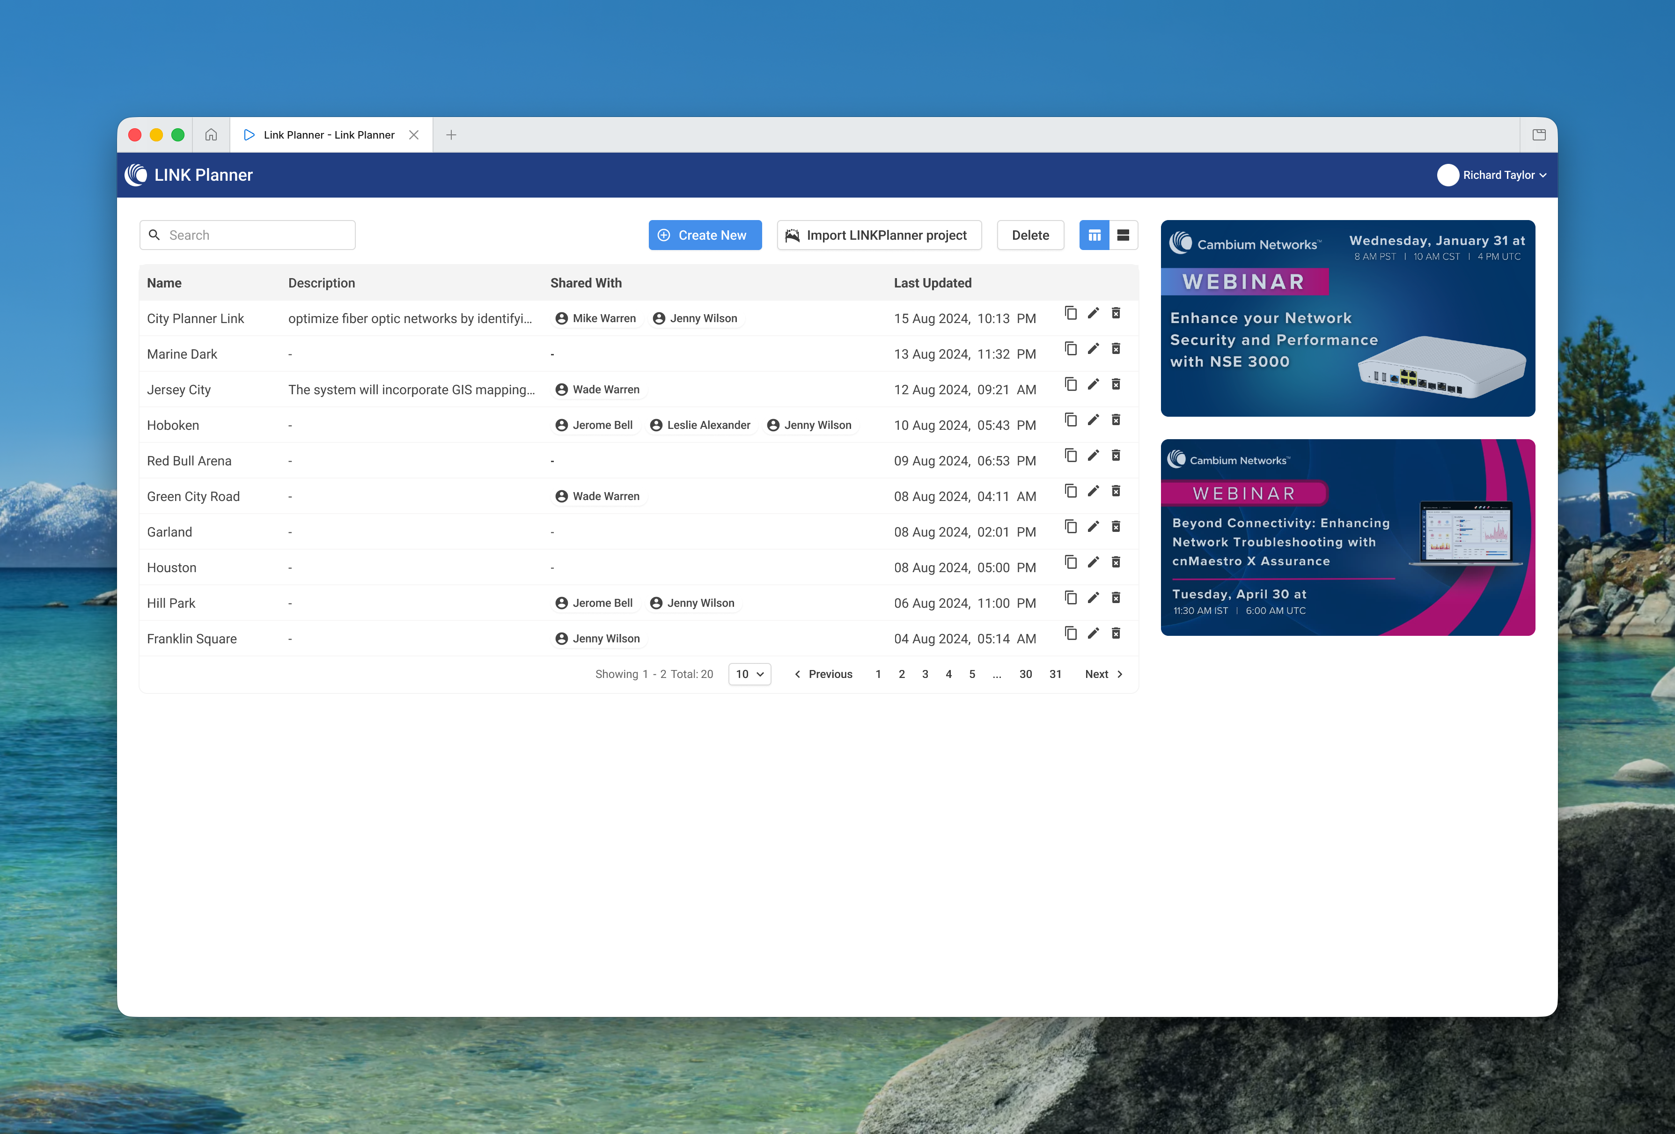Screen dimensions: 1675x1134
Task: Copy the Franklin Square project
Action: tap(1071, 633)
